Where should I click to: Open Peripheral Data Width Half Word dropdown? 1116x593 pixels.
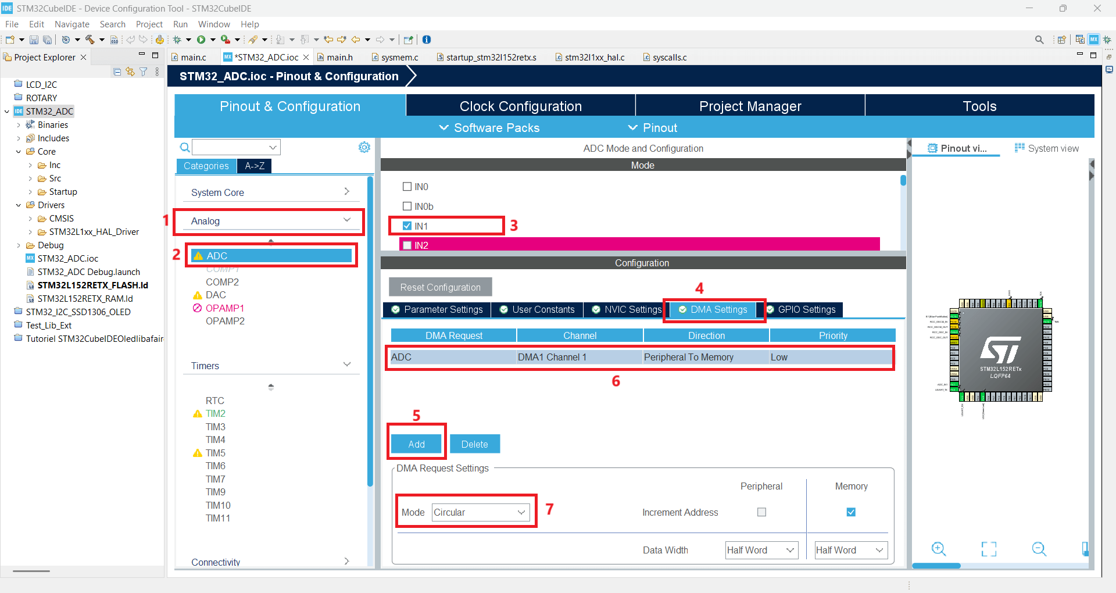click(761, 550)
